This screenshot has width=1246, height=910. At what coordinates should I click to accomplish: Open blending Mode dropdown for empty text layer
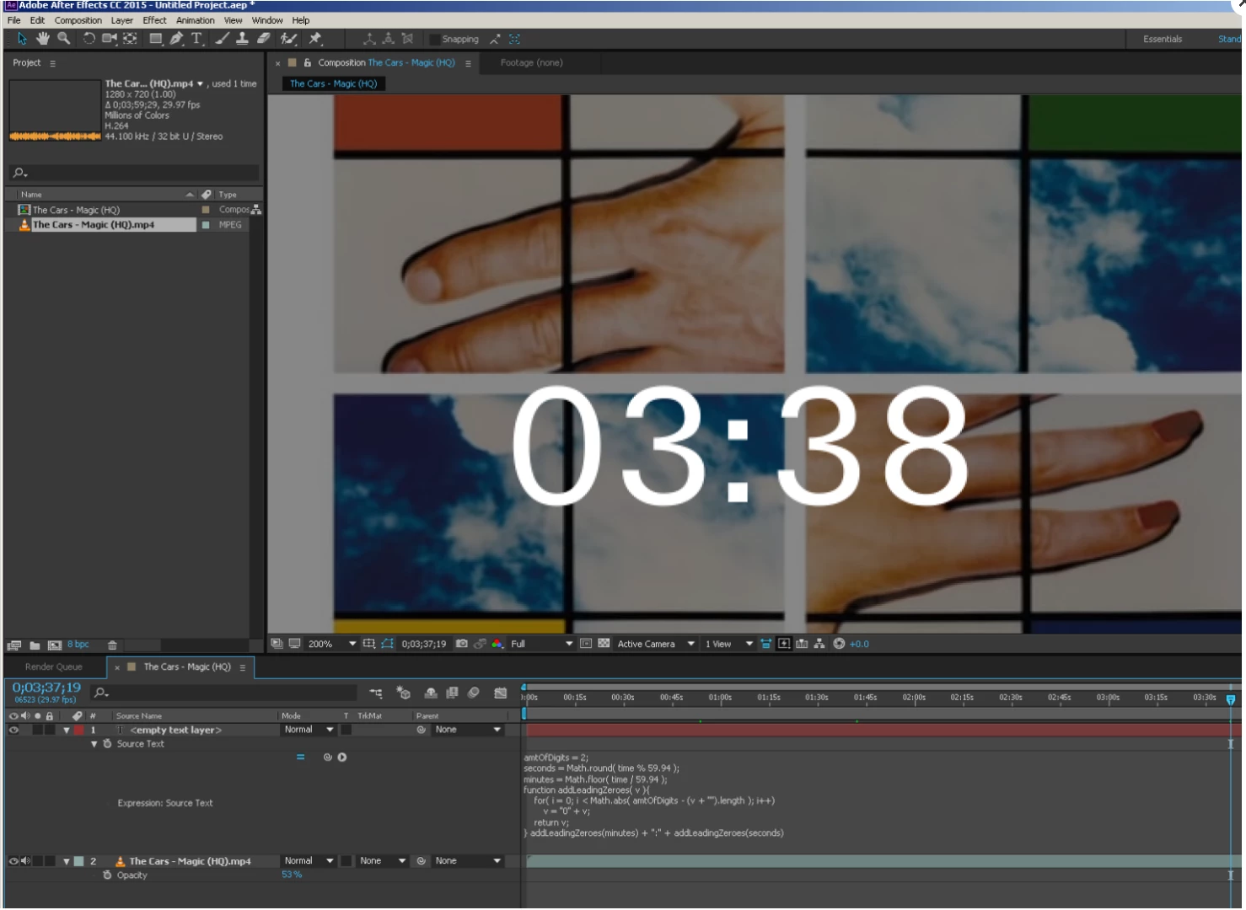pyautogui.click(x=309, y=730)
